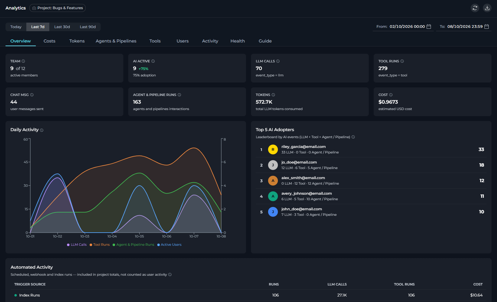497x302 pixels.
Task: Click info icon beside AGENT & PIPELINE RUNS
Action: tap(179, 95)
